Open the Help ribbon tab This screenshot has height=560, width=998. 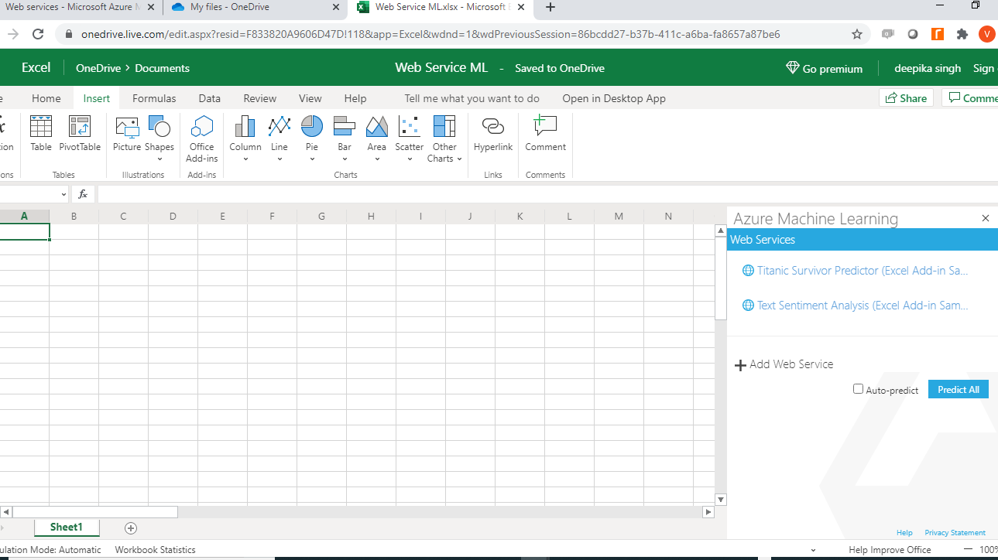coord(355,98)
